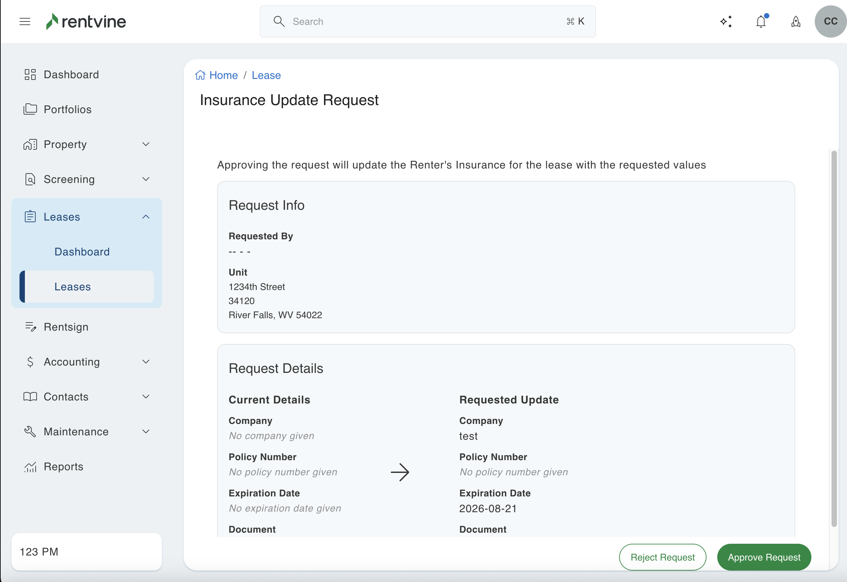
Task: Open the Contacts sidebar menu
Action: pyautogui.click(x=66, y=396)
